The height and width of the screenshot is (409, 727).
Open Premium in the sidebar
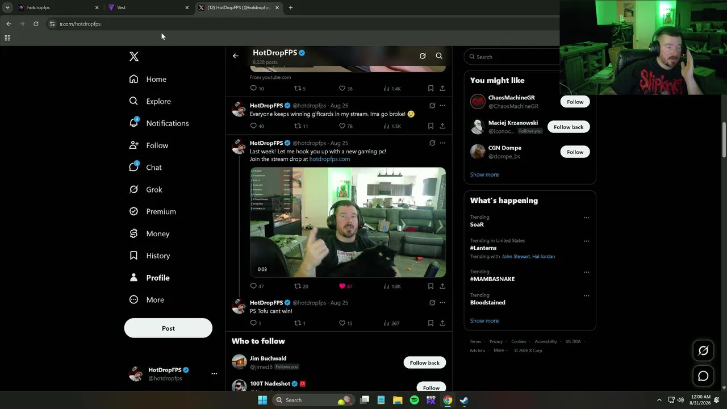(152, 211)
